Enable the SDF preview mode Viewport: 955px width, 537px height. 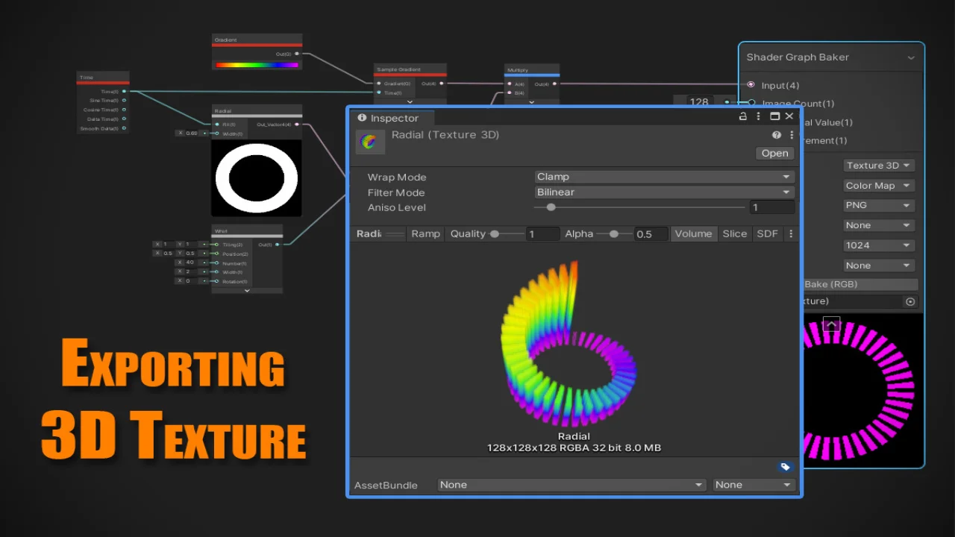pyautogui.click(x=767, y=233)
